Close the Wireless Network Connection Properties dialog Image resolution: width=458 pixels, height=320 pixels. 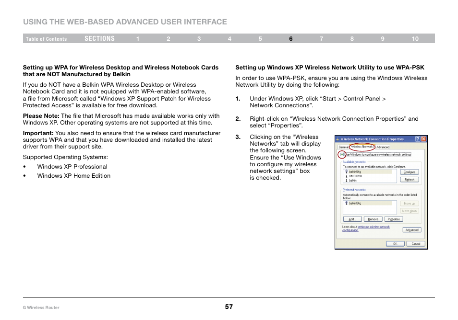(423, 139)
